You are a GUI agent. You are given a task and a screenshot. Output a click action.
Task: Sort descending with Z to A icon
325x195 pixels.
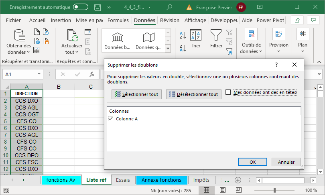183,48
